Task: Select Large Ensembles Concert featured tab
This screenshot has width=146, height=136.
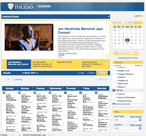Action: [92, 64]
